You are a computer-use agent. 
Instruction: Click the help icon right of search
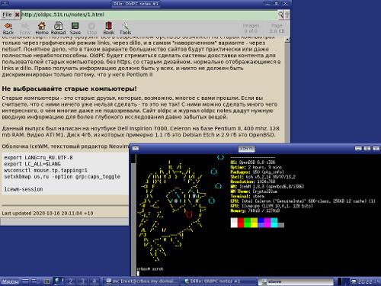click(x=287, y=14)
